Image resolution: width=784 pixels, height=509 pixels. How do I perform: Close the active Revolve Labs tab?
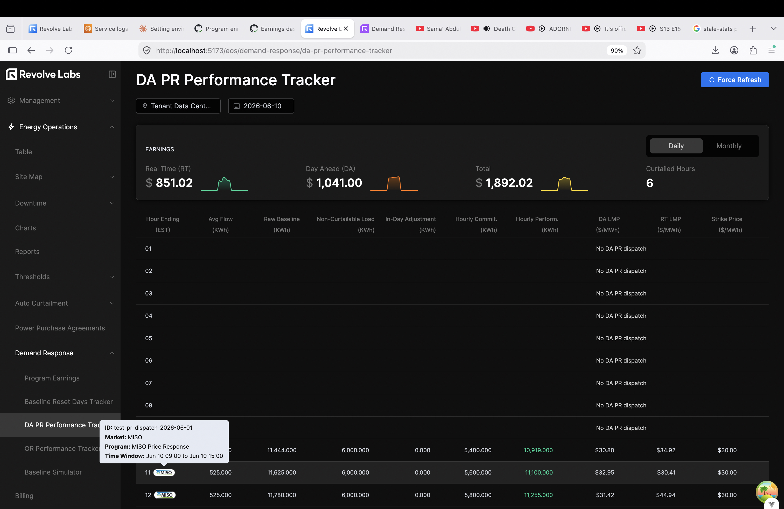[x=346, y=29]
